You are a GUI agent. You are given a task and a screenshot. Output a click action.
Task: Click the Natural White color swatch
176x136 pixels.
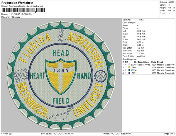coord(129,65)
